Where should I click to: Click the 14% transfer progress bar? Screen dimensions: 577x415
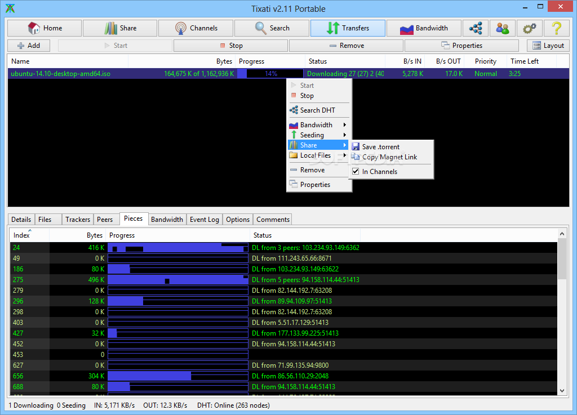pyautogui.click(x=270, y=74)
